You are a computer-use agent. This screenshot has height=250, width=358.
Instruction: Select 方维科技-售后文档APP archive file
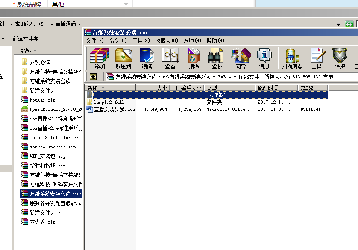click(51, 175)
